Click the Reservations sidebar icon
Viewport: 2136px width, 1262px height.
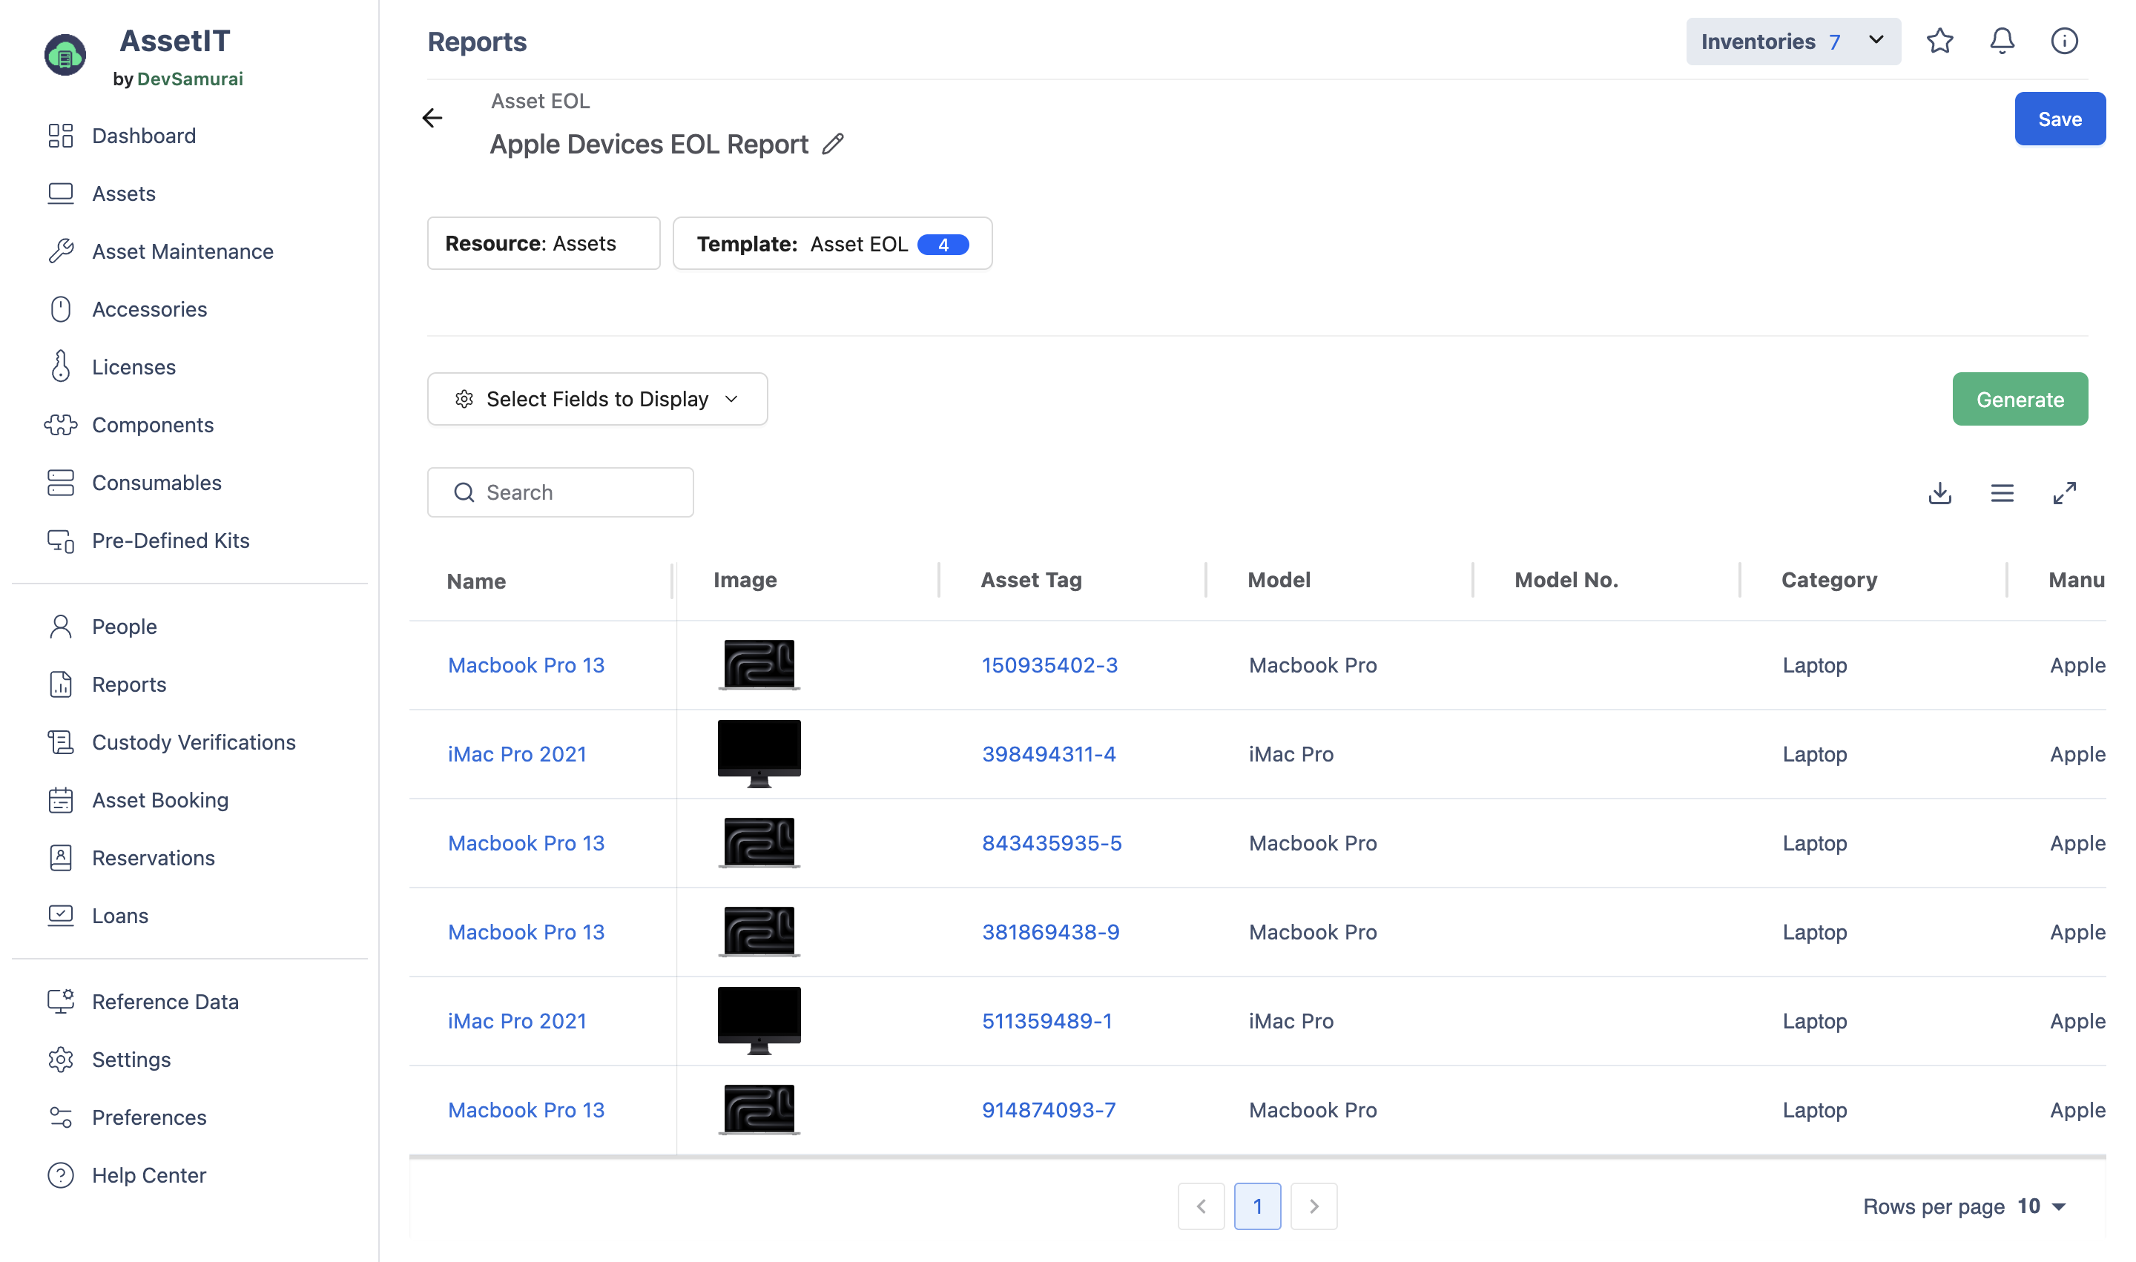pos(60,858)
